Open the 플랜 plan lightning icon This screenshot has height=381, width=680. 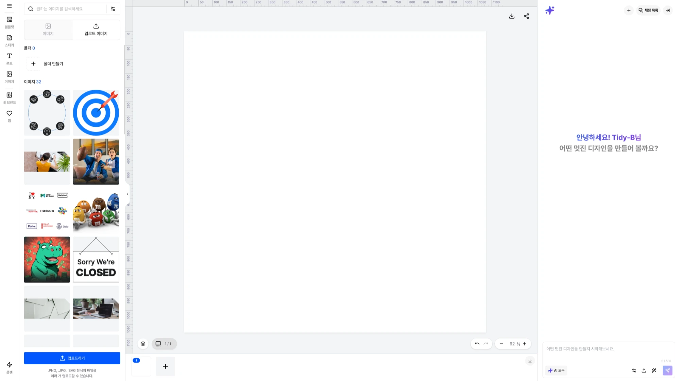point(9,368)
